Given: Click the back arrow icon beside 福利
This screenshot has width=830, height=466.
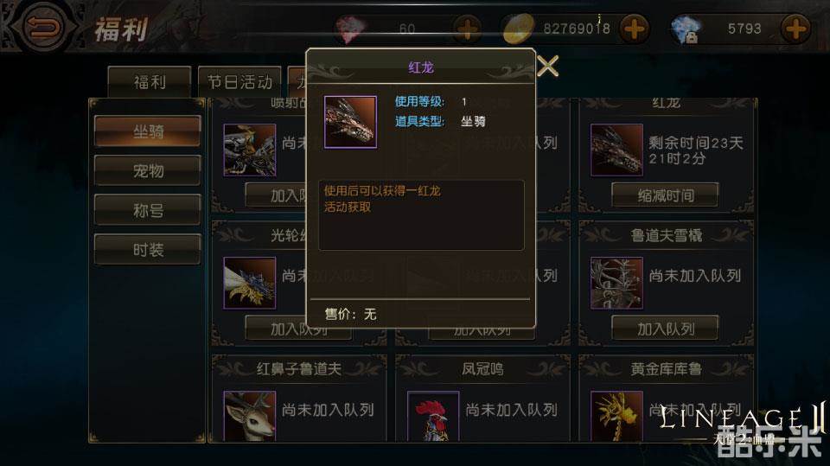Looking at the screenshot, I should pyautogui.click(x=44, y=27).
